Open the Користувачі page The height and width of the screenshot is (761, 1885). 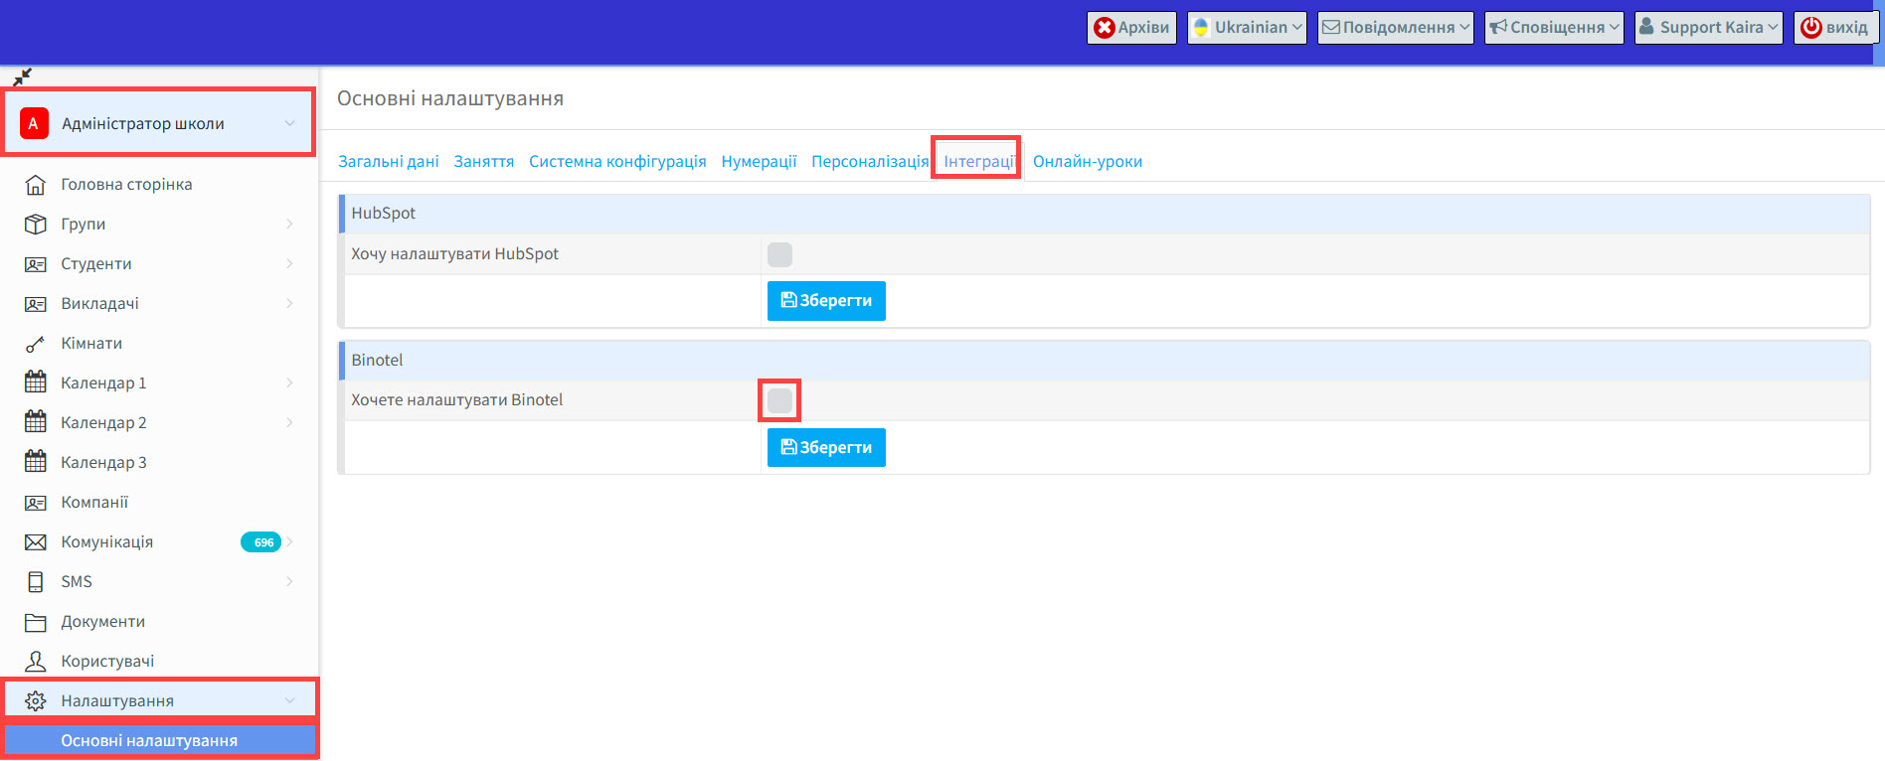(107, 662)
